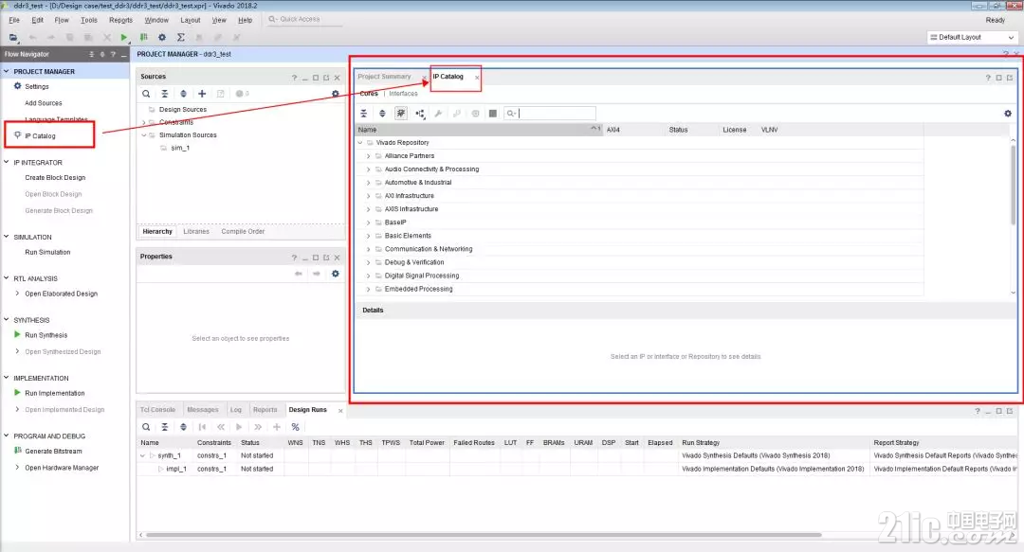
Task: Click the Open Project icon in the main toolbar
Action: click(x=13, y=37)
